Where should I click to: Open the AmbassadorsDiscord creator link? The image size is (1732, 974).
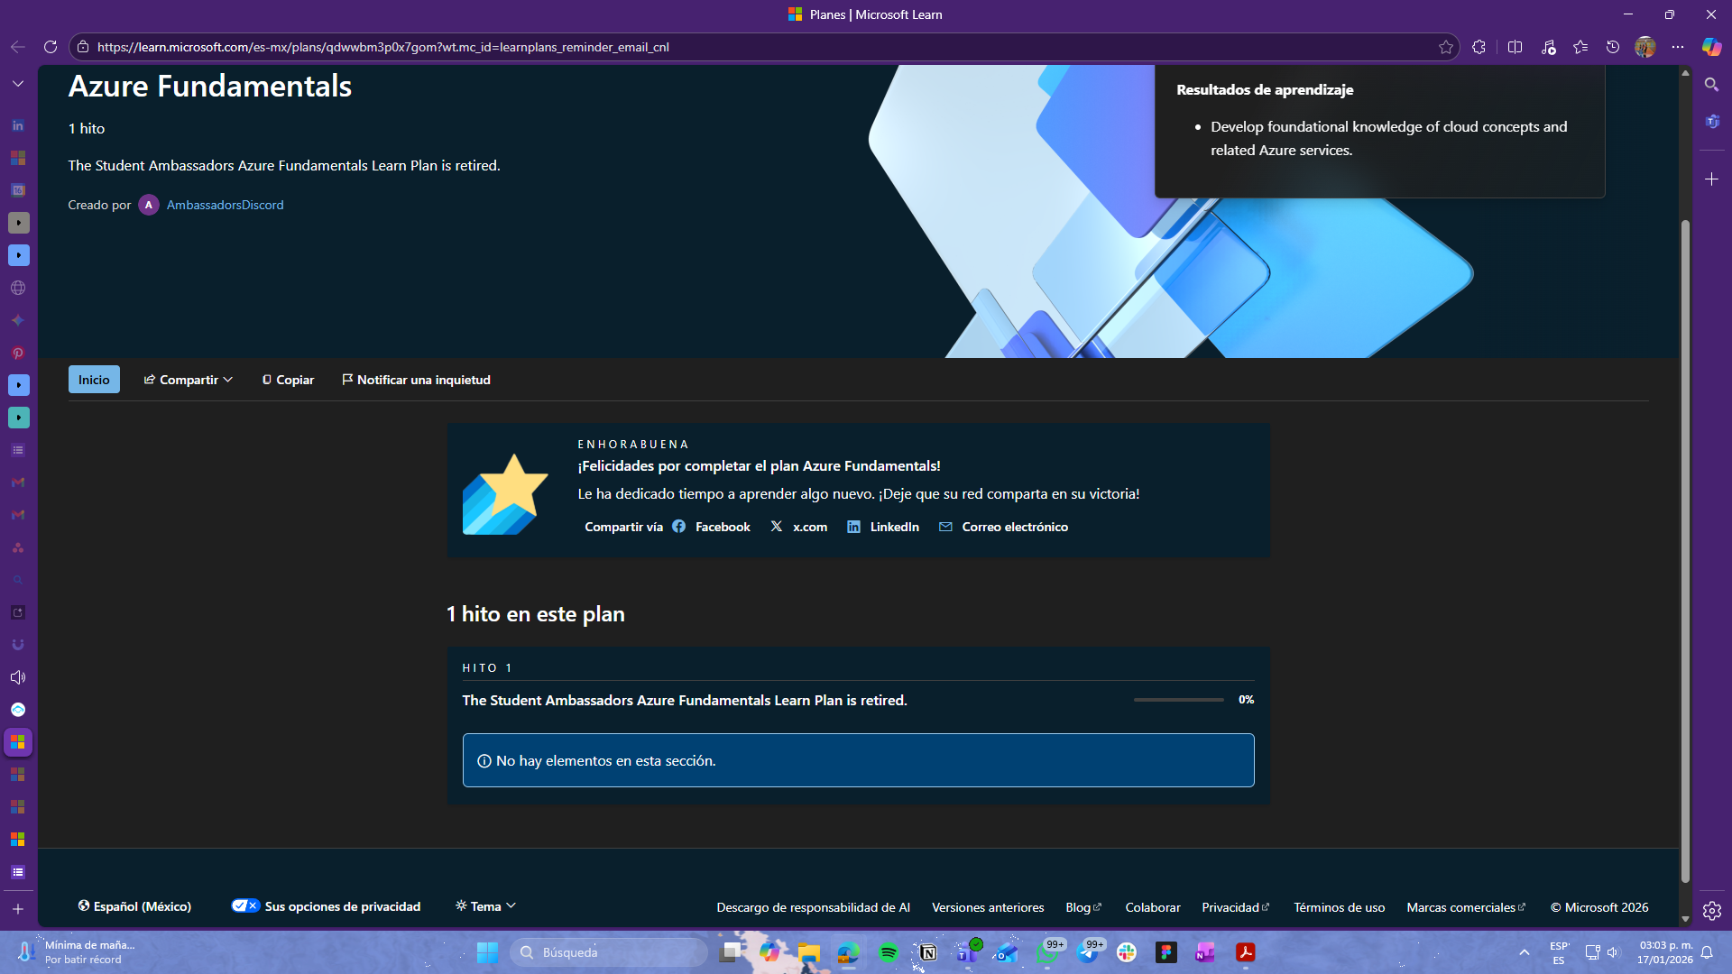(225, 205)
